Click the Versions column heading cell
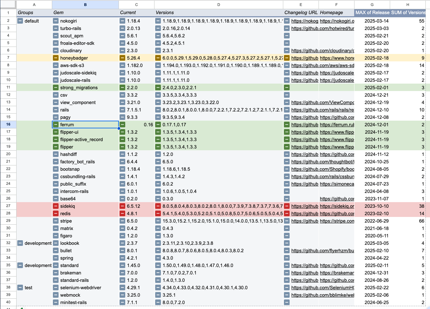Screen dimensions: 430x309 pyautogui.click(x=219, y=13)
